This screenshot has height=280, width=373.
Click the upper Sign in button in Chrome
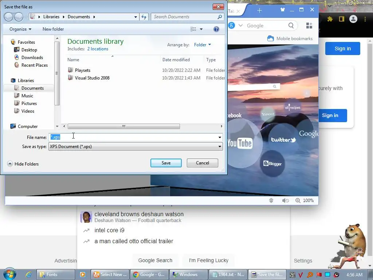click(342, 48)
